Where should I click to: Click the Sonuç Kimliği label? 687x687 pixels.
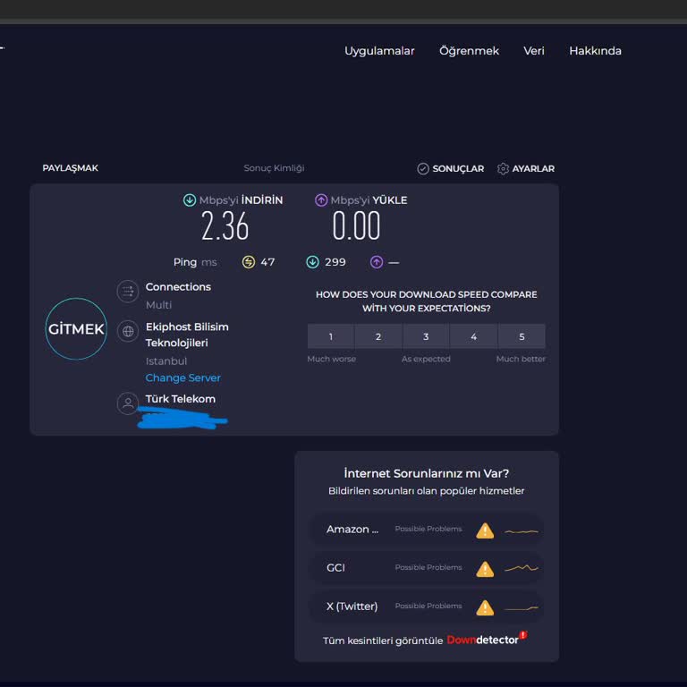tap(274, 168)
